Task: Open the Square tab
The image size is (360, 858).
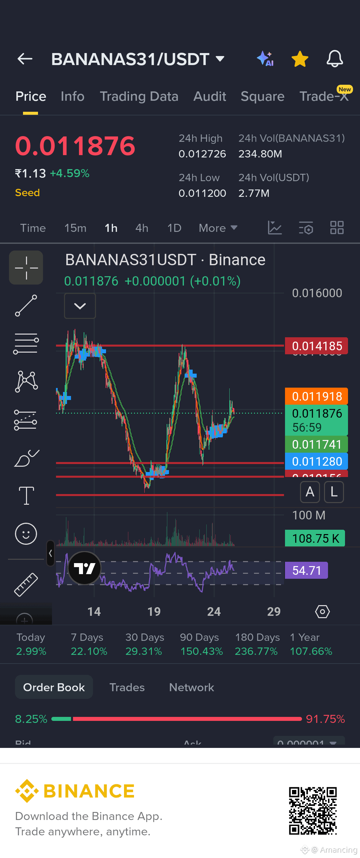Action: 263,96
